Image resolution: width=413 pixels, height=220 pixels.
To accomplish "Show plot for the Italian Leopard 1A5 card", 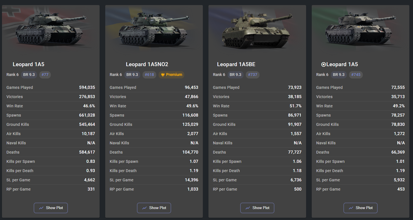I will point(361,208).
